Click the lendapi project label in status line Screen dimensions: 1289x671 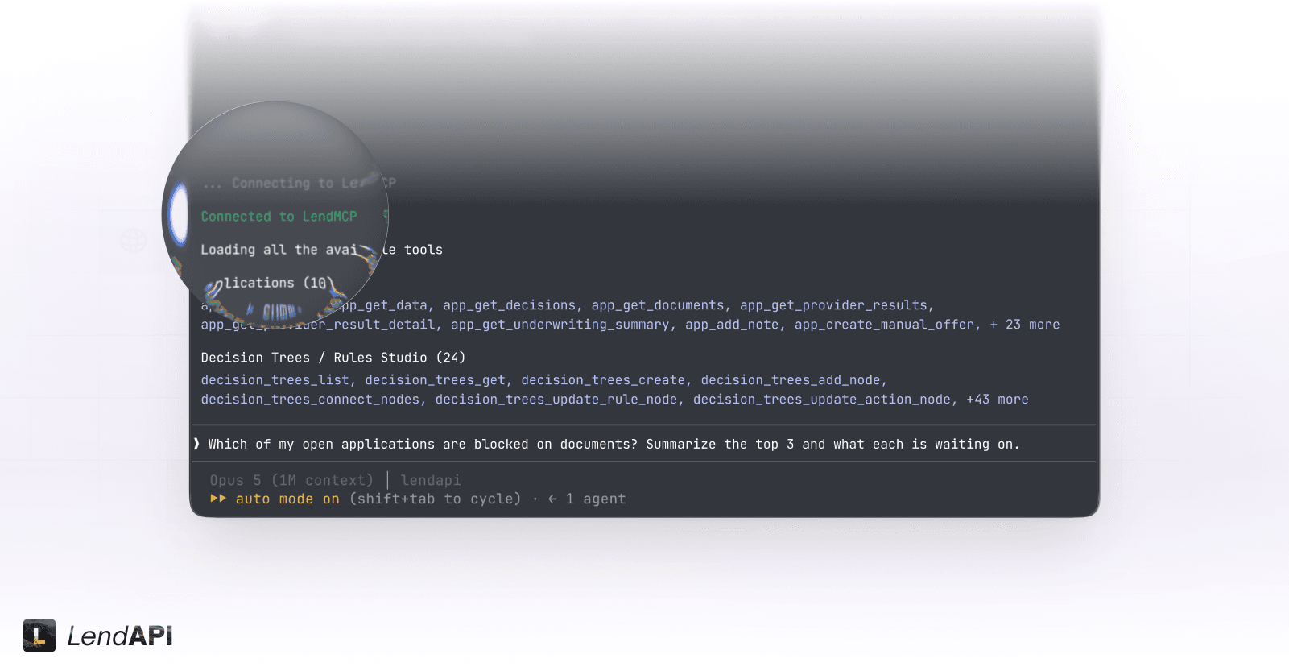coord(431,480)
